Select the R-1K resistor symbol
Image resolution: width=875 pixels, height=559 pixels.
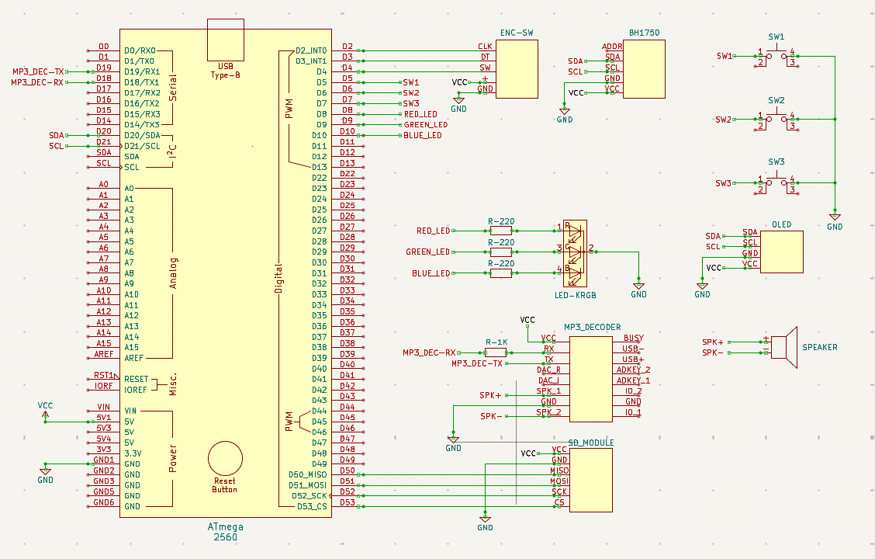(496, 352)
